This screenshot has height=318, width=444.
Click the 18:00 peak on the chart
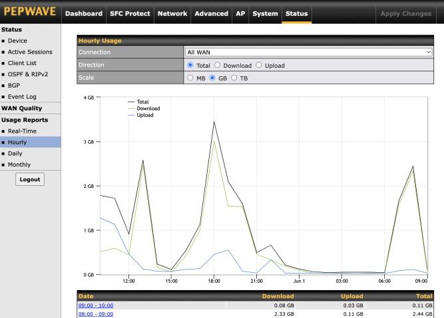214,122
